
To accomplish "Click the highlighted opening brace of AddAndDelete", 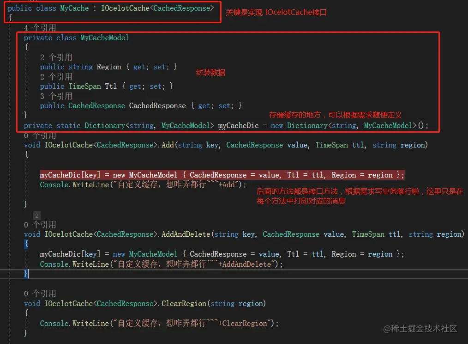I will click(26, 244).
